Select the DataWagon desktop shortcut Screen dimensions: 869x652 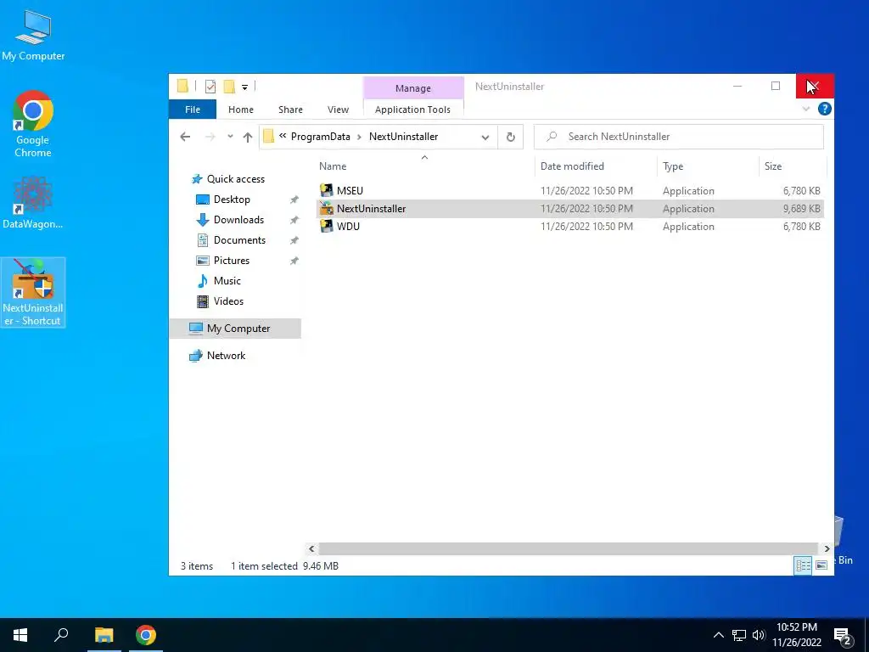(33, 202)
